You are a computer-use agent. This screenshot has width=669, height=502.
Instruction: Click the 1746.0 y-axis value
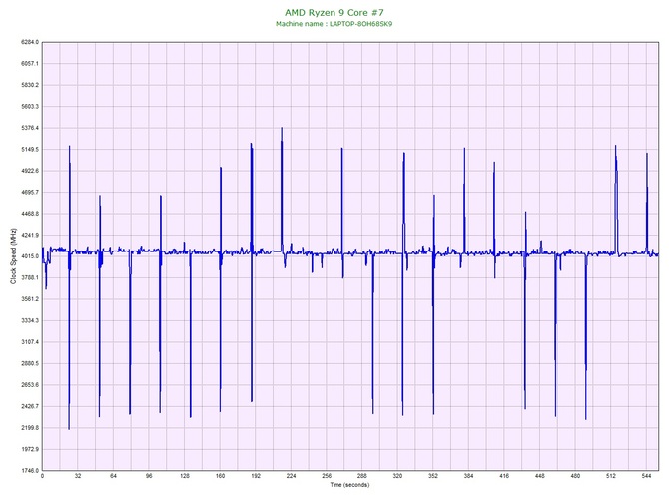[x=29, y=471]
